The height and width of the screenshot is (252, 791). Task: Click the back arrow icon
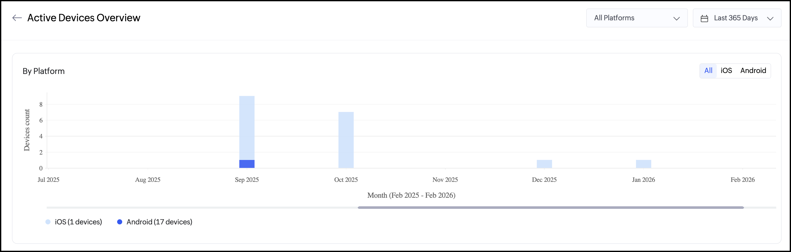click(x=17, y=18)
